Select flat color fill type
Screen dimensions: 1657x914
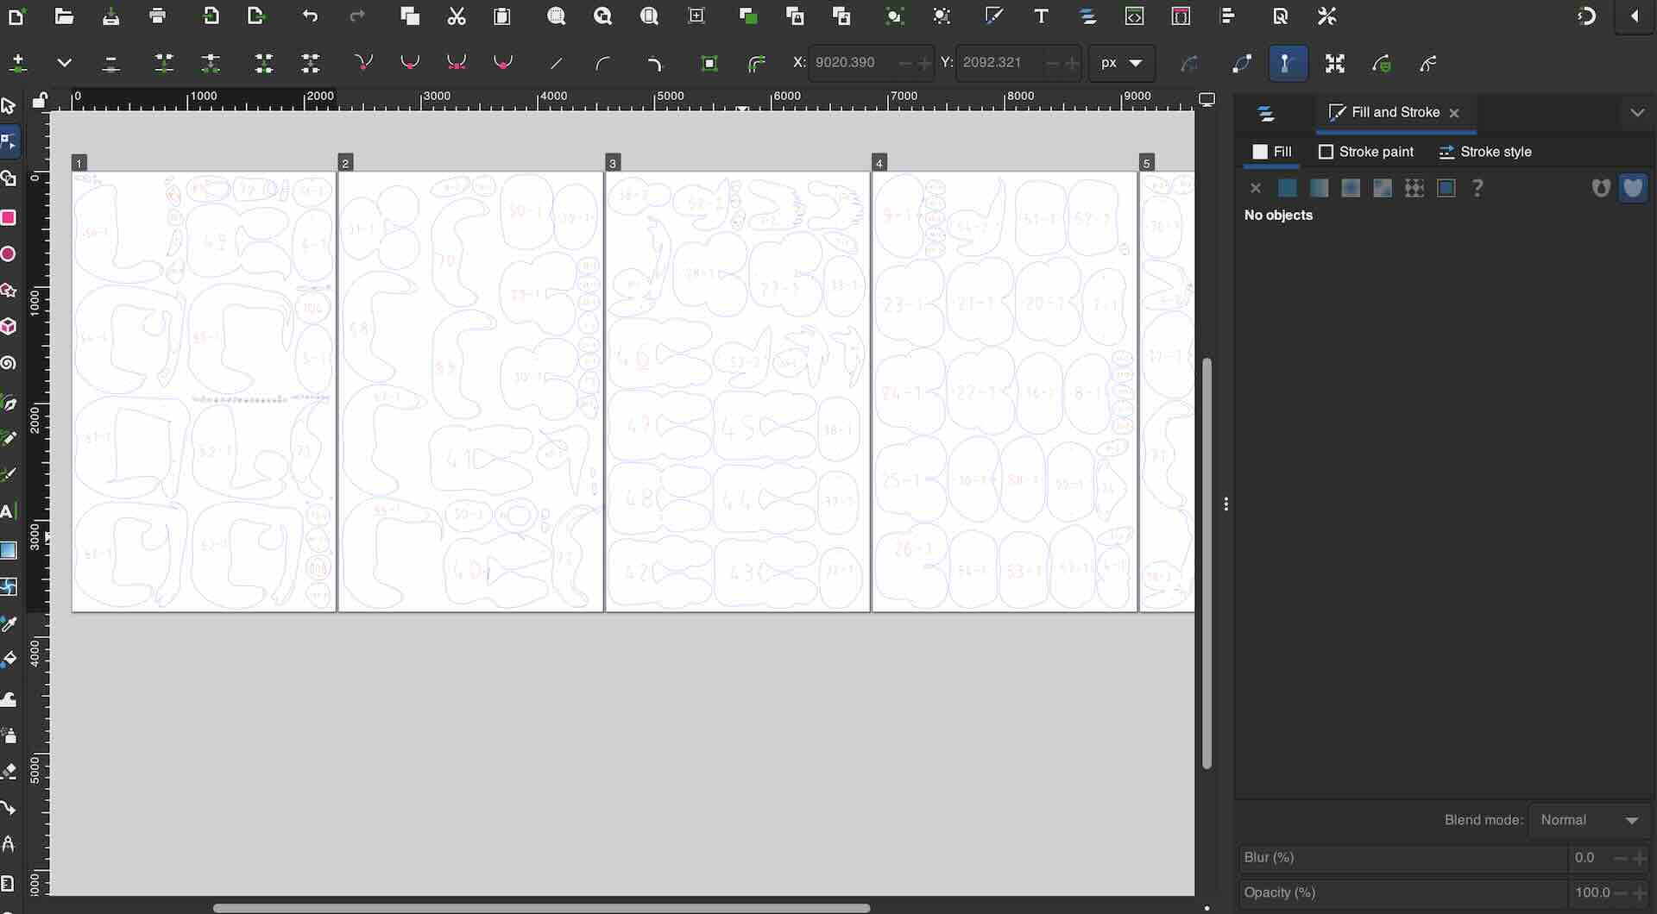point(1287,188)
